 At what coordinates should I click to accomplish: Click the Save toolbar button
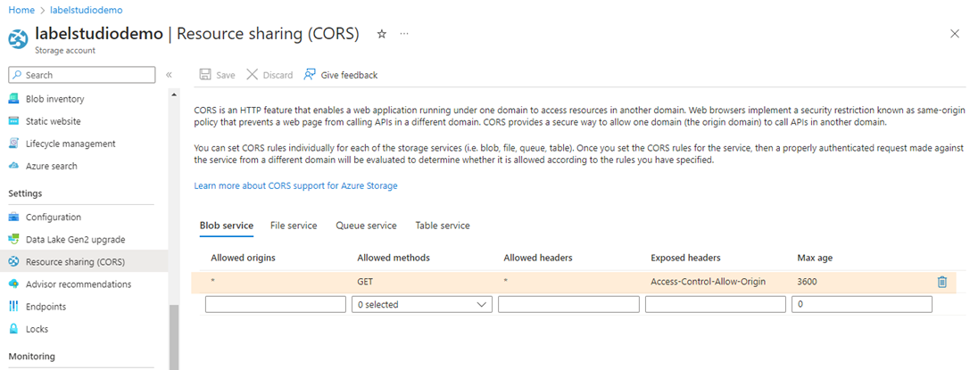pyautogui.click(x=217, y=75)
